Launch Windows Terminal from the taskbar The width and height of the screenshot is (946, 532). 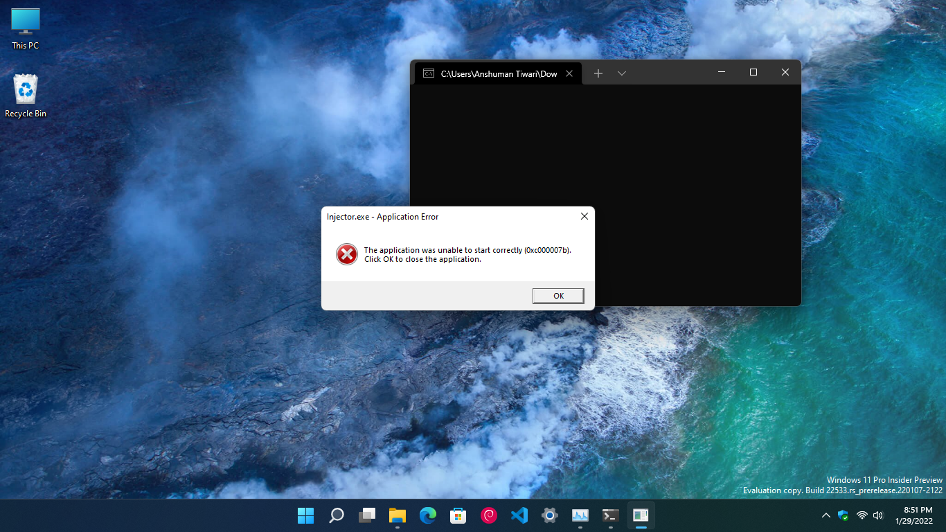coord(610,515)
